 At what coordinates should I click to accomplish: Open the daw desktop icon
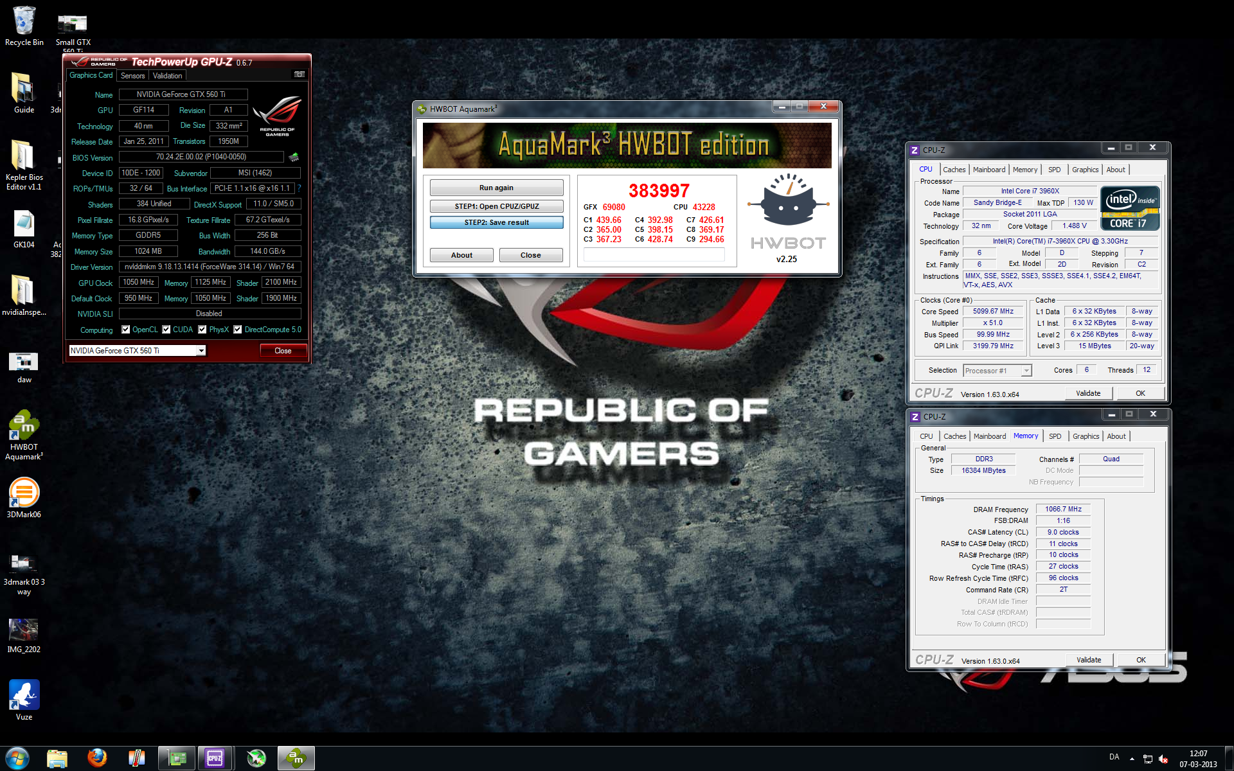tap(24, 368)
